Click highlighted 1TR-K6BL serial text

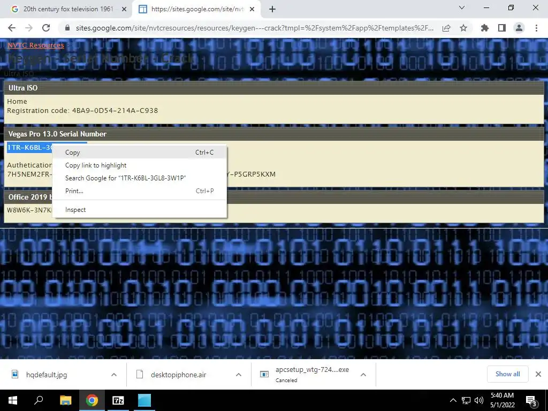[30, 148]
